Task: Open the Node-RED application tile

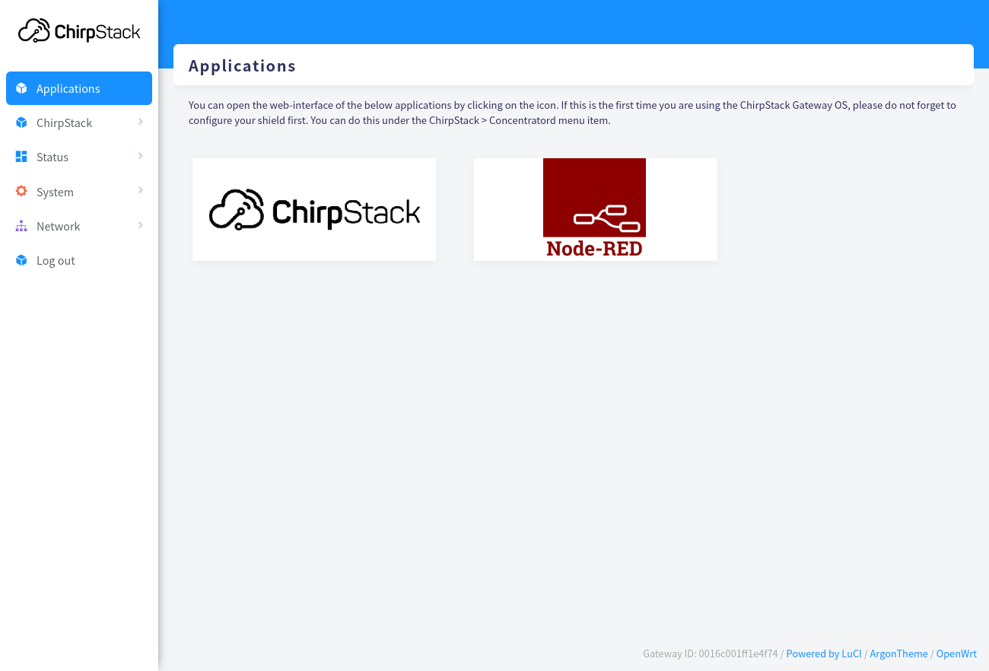Action: coord(595,209)
